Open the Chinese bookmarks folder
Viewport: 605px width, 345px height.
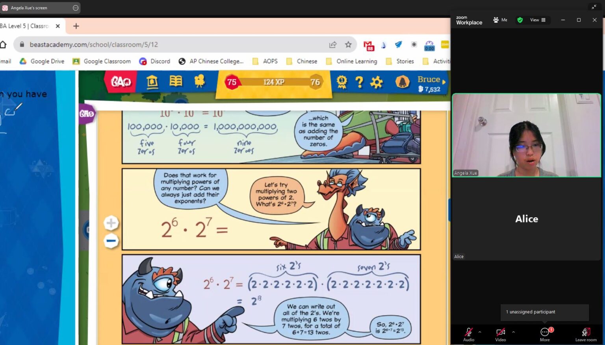pyautogui.click(x=302, y=61)
